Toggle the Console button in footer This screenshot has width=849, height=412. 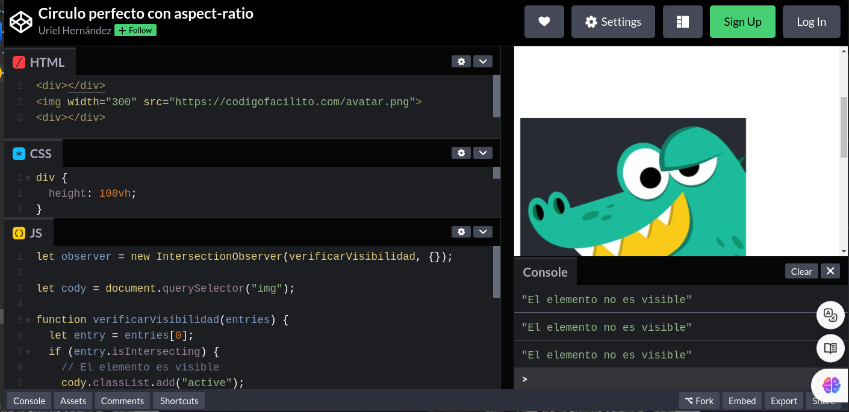[x=30, y=401]
